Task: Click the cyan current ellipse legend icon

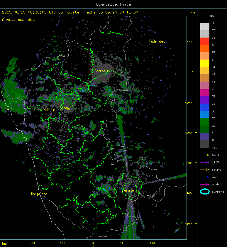Action: 205,192
